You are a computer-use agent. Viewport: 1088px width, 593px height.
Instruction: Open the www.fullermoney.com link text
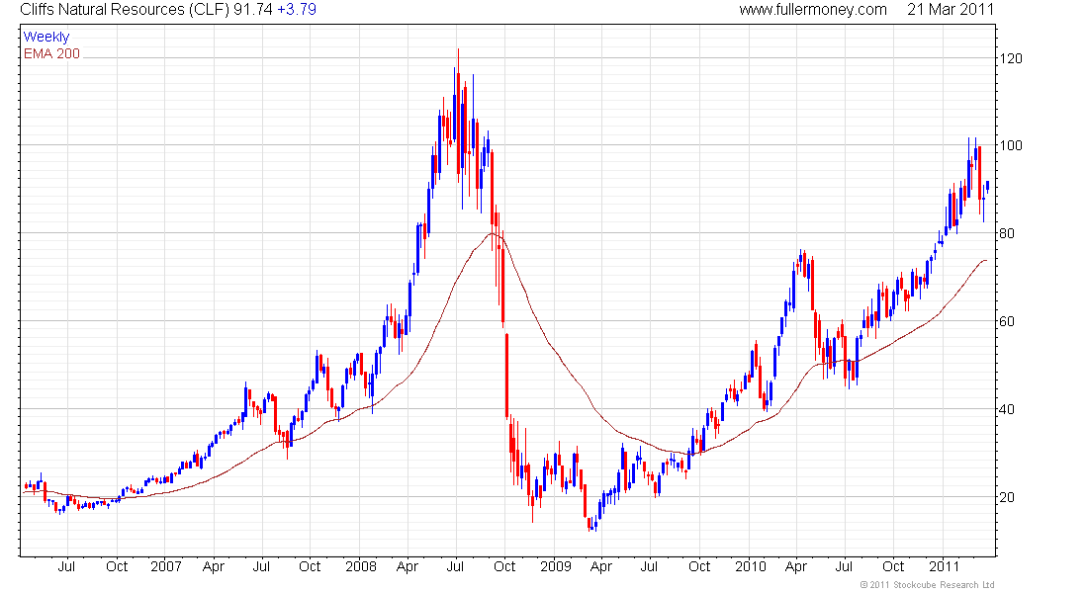point(812,10)
